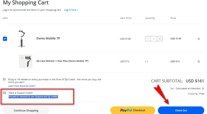The image size is (207, 114).
Task: Uncheck the Osmo Mobile 7P item checkbox
Action: click(5, 39)
